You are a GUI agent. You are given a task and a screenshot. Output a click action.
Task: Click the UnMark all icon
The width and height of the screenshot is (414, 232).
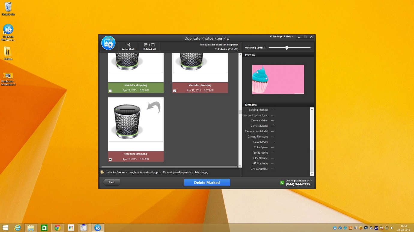pos(149,45)
